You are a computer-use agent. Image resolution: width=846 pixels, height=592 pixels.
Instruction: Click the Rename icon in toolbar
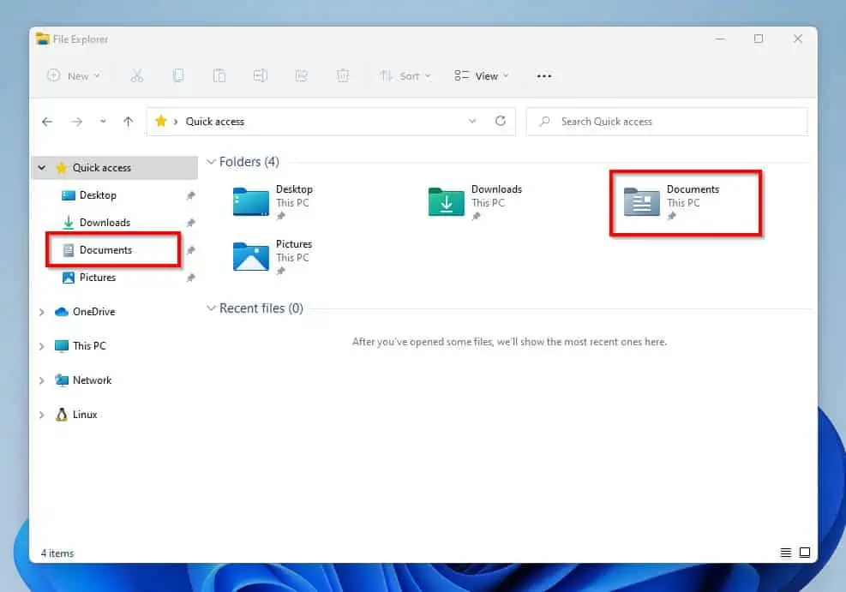[260, 76]
